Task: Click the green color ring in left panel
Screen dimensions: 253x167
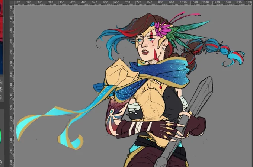Action: tap(0, 137)
